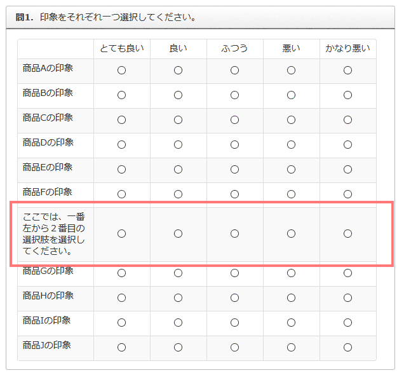Mark 商品Cの印象 as ふつう
The width and height of the screenshot is (404, 375).
tap(235, 120)
